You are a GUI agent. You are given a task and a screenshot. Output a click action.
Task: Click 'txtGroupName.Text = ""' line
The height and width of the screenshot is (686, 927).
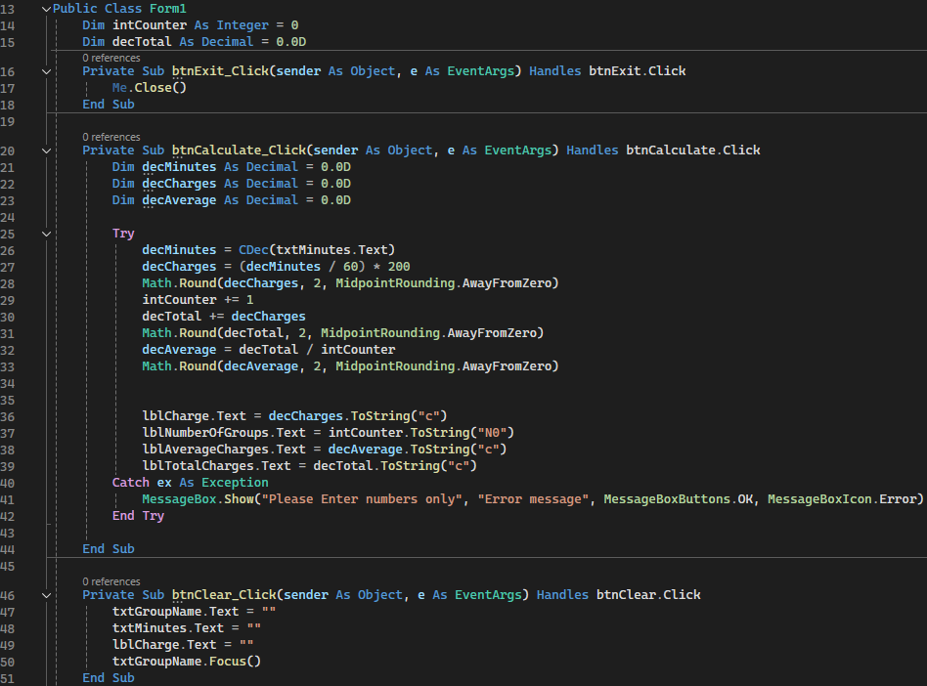194,612
